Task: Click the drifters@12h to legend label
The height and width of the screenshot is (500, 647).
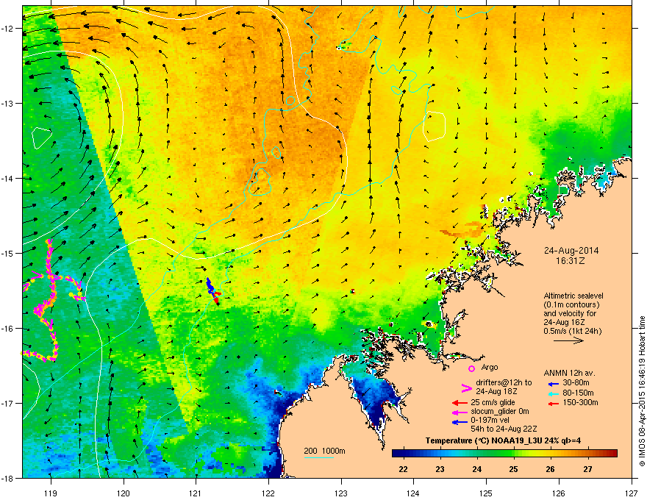Action: pyautogui.click(x=504, y=383)
